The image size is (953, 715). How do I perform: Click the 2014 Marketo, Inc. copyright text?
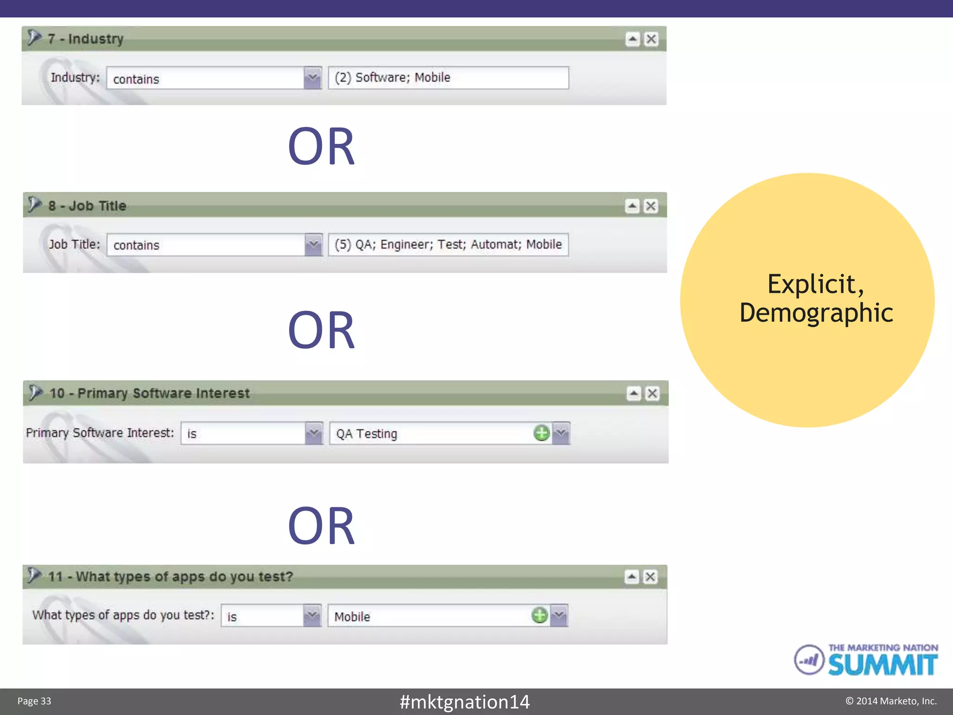pyautogui.click(x=891, y=701)
